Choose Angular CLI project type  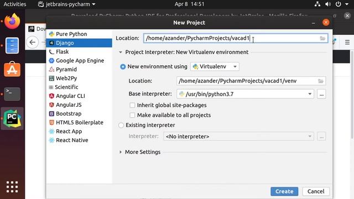(x=79, y=96)
